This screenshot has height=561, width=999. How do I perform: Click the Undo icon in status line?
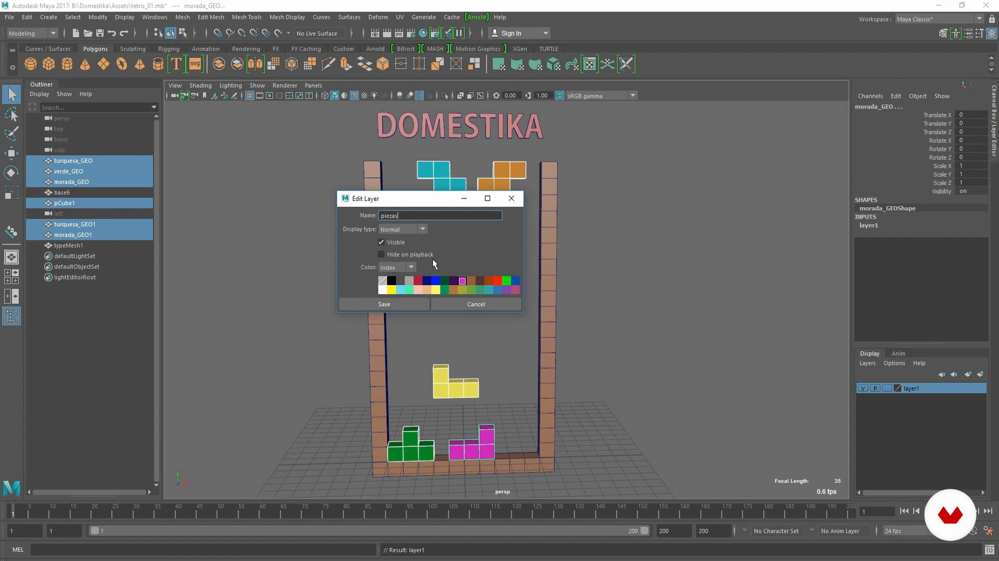tap(111, 33)
